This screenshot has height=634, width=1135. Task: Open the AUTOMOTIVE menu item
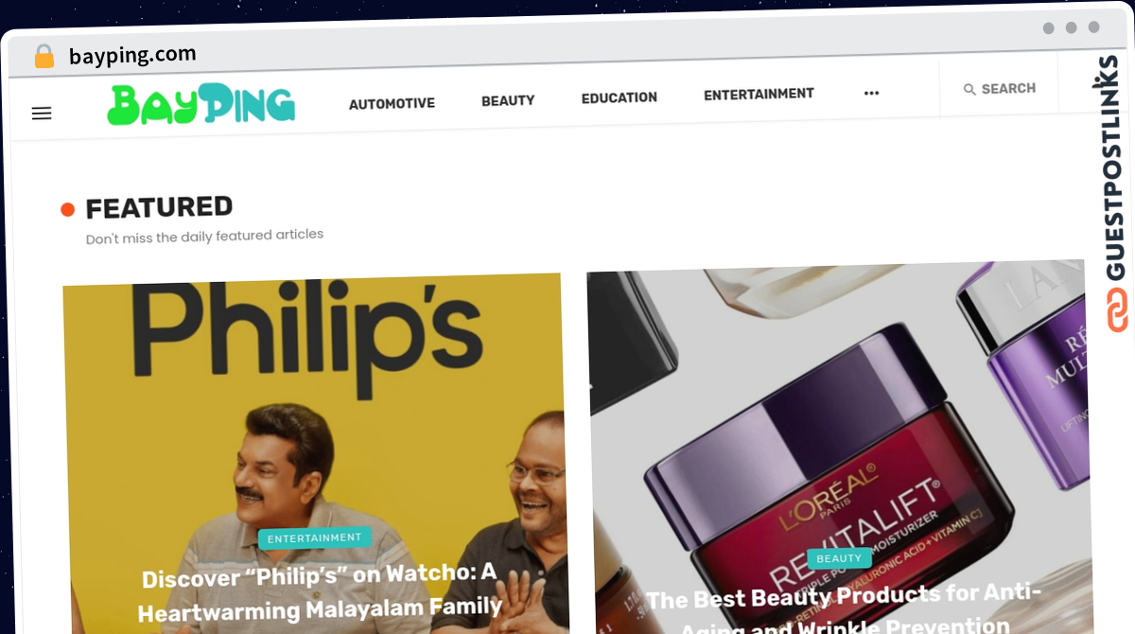(x=392, y=103)
